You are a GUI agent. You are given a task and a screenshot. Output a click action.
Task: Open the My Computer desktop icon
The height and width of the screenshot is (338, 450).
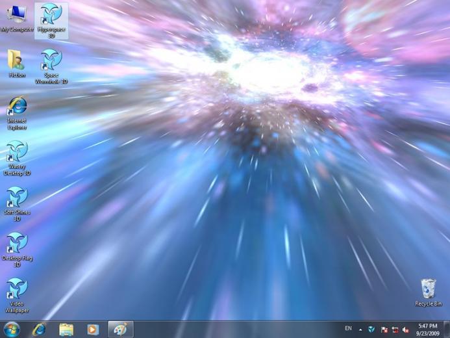click(17, 14)
